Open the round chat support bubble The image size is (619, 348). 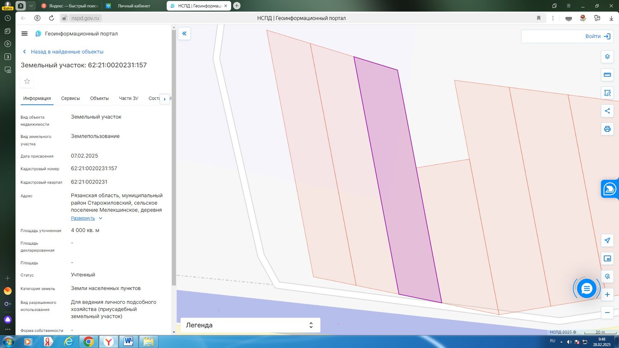click(x=586, y=289)
